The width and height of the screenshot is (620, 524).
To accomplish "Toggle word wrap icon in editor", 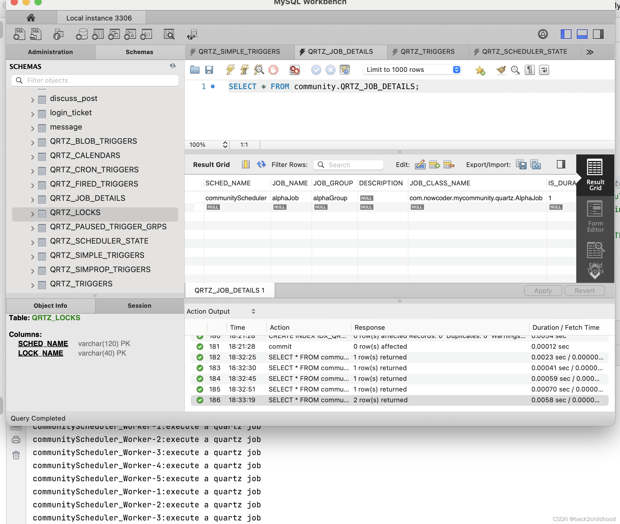I will point(544,70).
